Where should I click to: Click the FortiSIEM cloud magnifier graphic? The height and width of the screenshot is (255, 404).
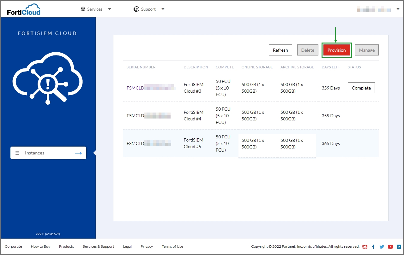[48, 78]
